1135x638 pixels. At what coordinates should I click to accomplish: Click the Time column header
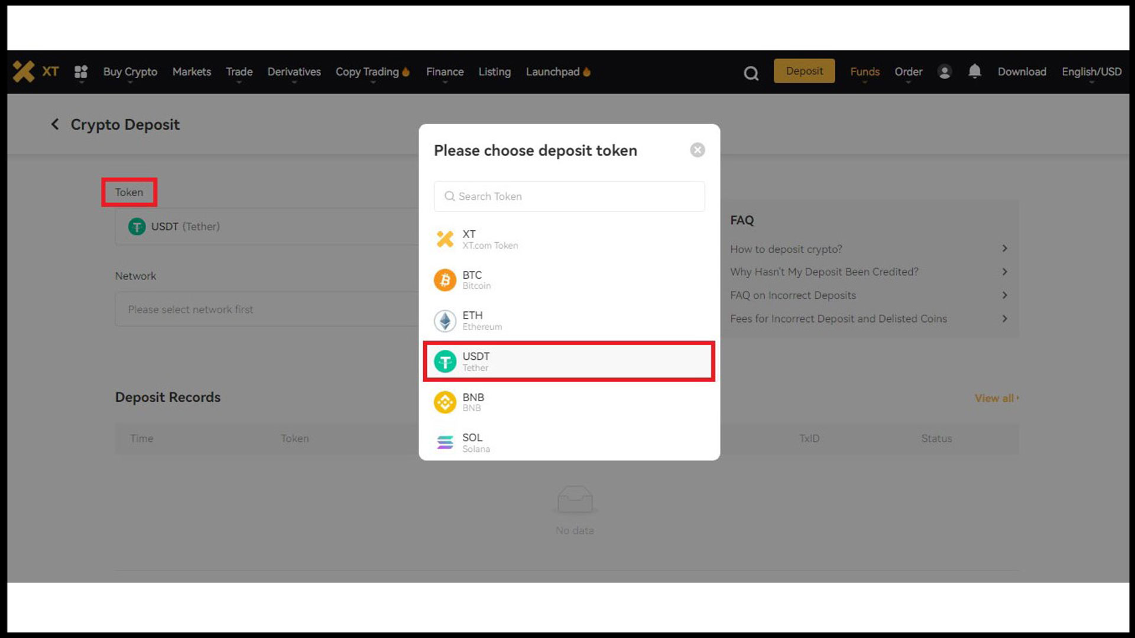pos(142,438)
